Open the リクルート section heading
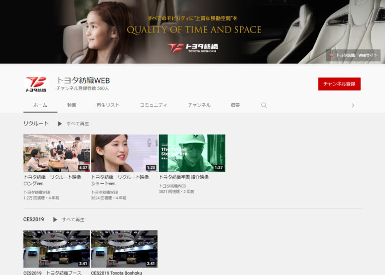This screenshot has height=275, width=385. (36, 123)
